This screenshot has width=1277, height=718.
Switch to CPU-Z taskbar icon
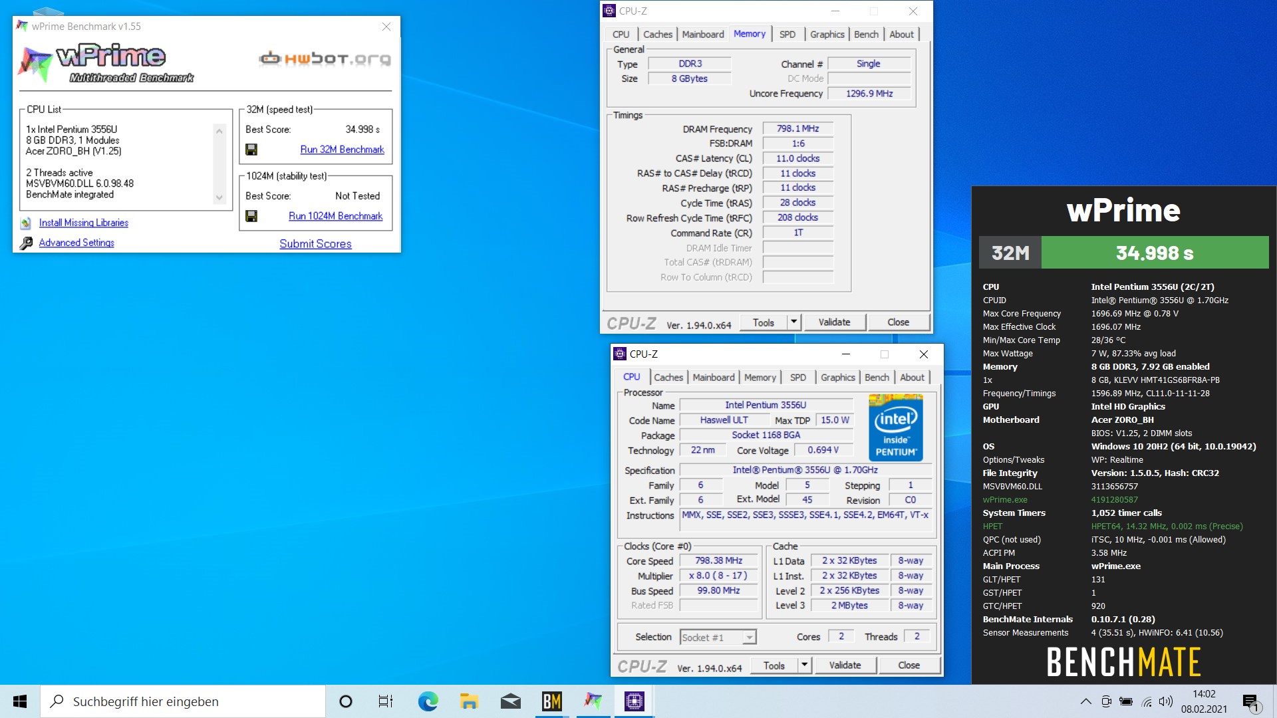[x=634, y=701]
